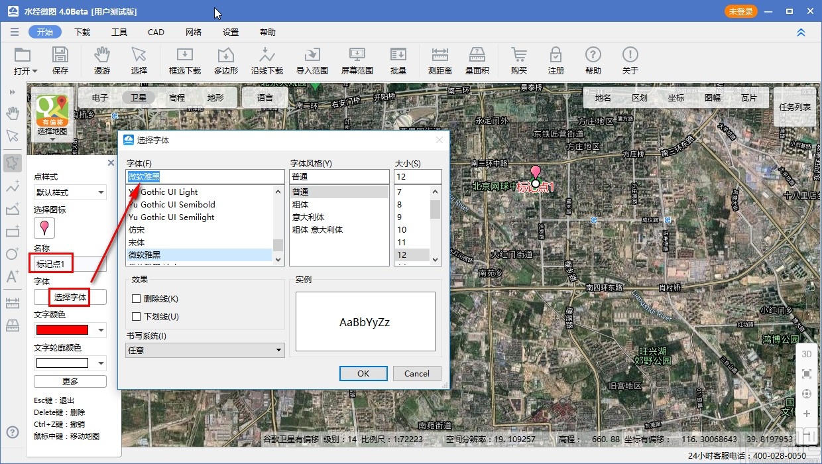
Task: Open the 工具 menu tab
Action: pyautogui.click(x=119, y=32)
